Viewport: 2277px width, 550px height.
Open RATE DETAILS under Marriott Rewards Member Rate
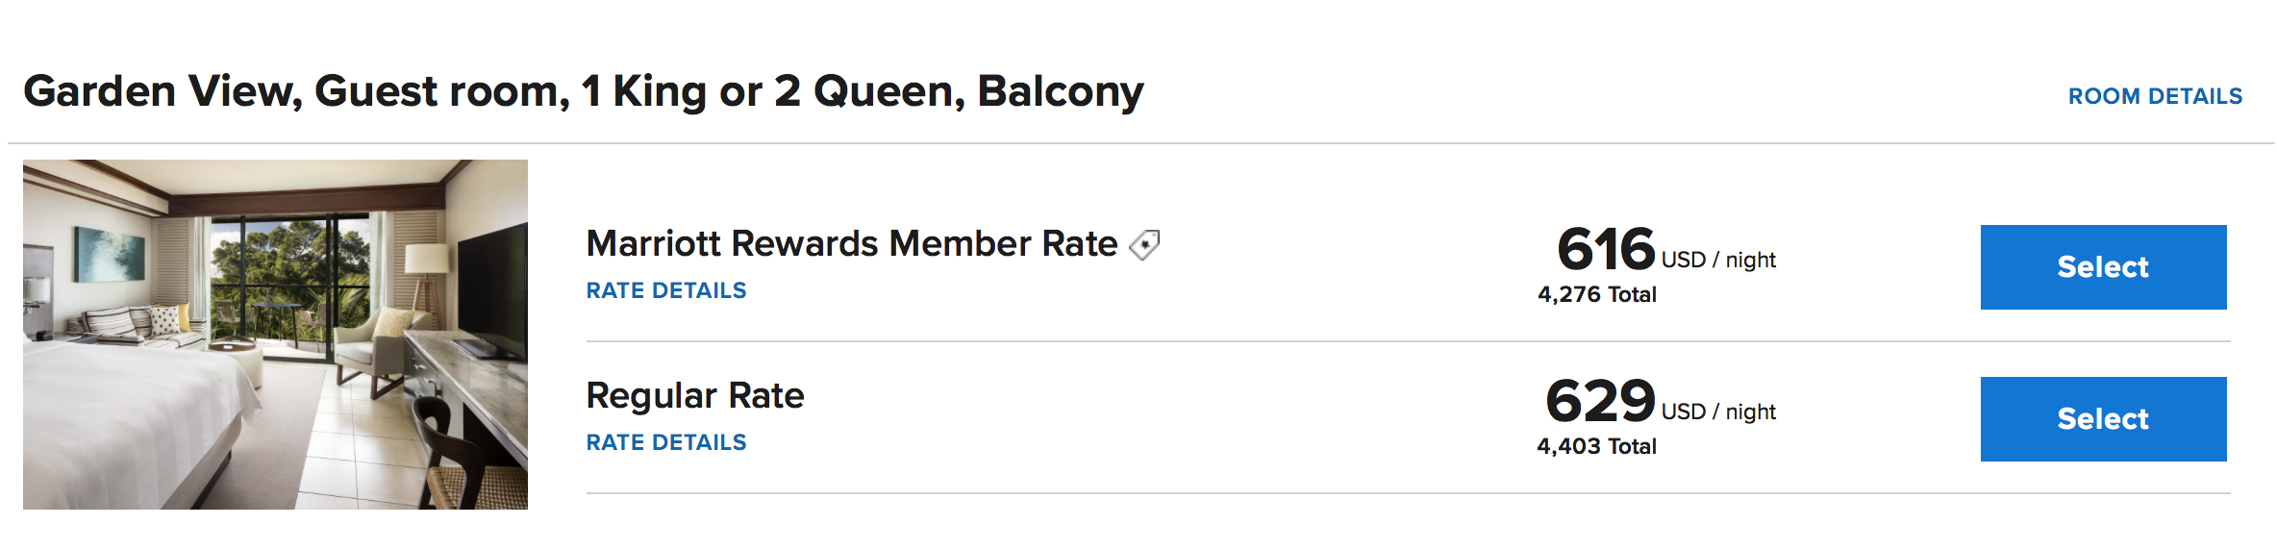(x=666, y=290)
